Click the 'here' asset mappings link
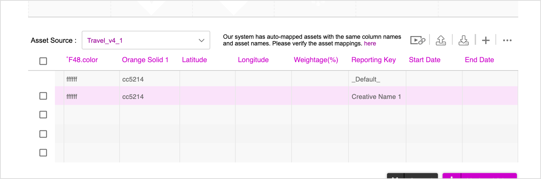Image resolution: width=541 pixels, height=179 pixels. click(x=370, y=43)
